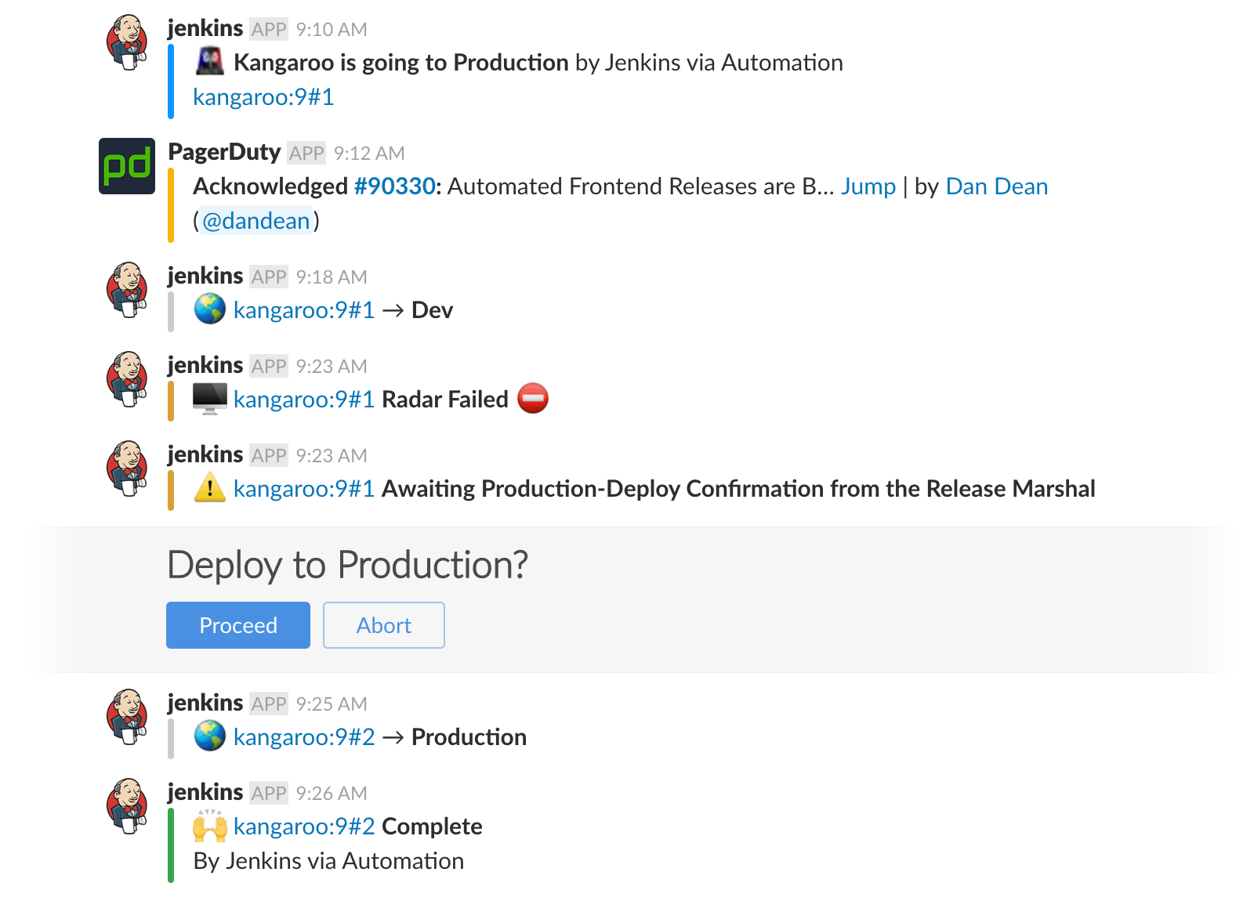The width and height of the screenshot is (1254, 901).
Task: Click the Jenkins avatar beside the 9:10 AM message
Action: 127,42
